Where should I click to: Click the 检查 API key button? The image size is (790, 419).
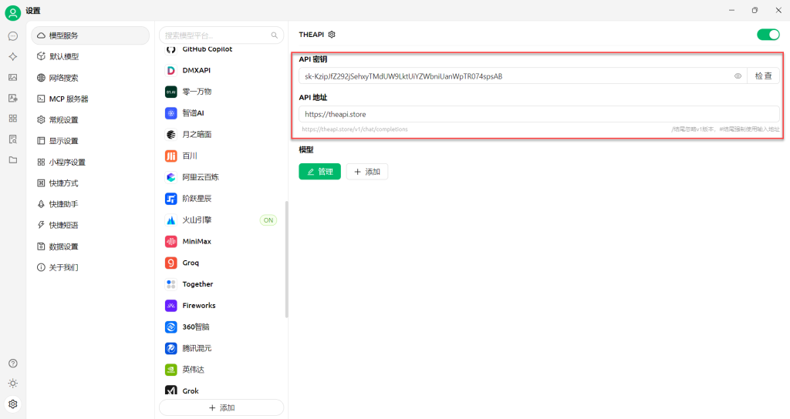click(763, 76)
